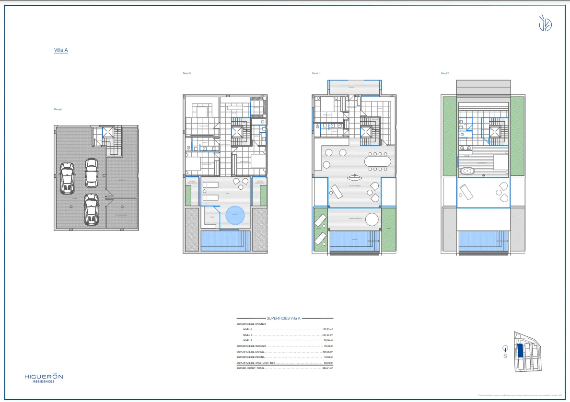Click the site location map thumbnail
This screenshot has height=402, width=570.
tap(526, 352)
